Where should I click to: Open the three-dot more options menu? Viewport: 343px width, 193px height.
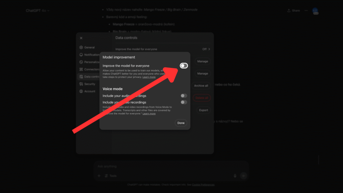pos(306,10)
